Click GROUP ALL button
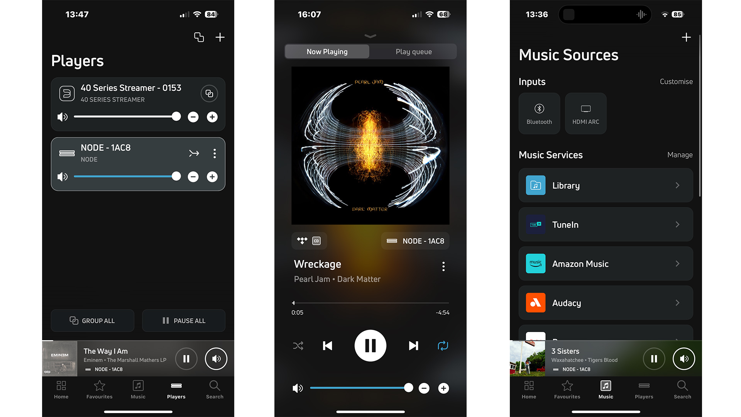This screenshot has height=417, width=741. tap(92, 321)
